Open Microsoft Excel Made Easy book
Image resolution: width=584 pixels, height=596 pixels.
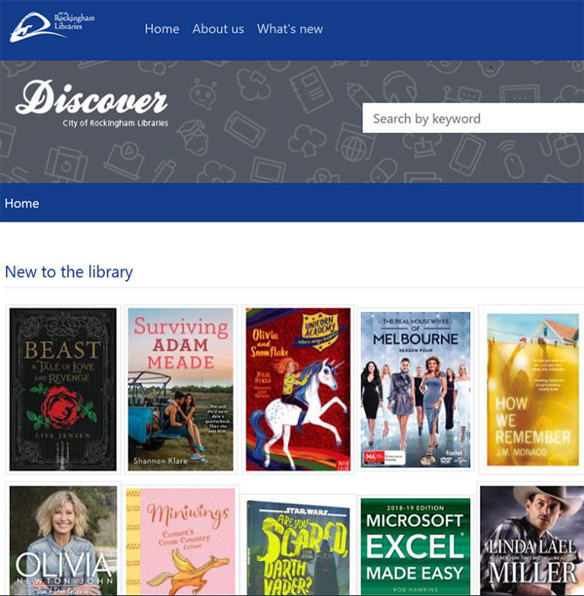415,547
